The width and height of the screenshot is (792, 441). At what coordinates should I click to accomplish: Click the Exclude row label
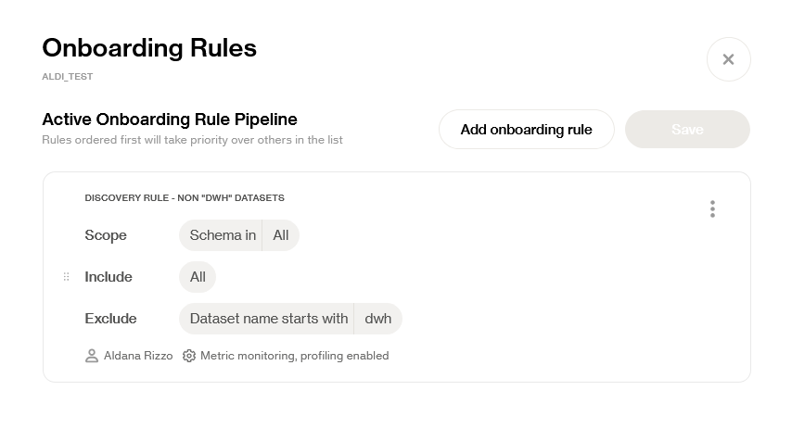pyautogui.click(x=110, y=319)
